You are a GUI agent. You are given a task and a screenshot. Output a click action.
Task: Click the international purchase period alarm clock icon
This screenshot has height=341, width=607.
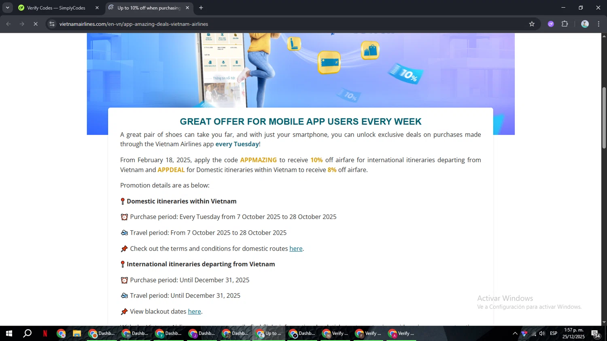[124, 280]
